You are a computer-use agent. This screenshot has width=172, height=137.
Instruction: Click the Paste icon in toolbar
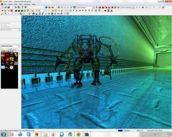coord(19,7)
